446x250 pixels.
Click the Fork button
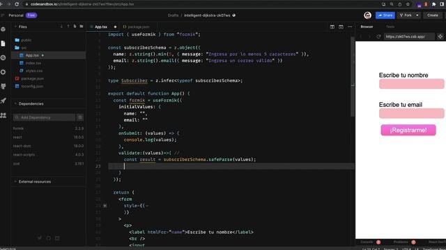pyautogui.click(x=406, y=15)
